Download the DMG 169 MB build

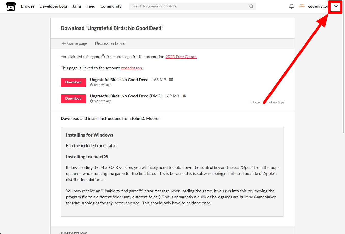[73, 99]
